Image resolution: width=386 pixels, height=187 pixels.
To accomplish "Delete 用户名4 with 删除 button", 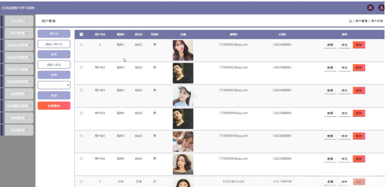I will coord(359,113).
